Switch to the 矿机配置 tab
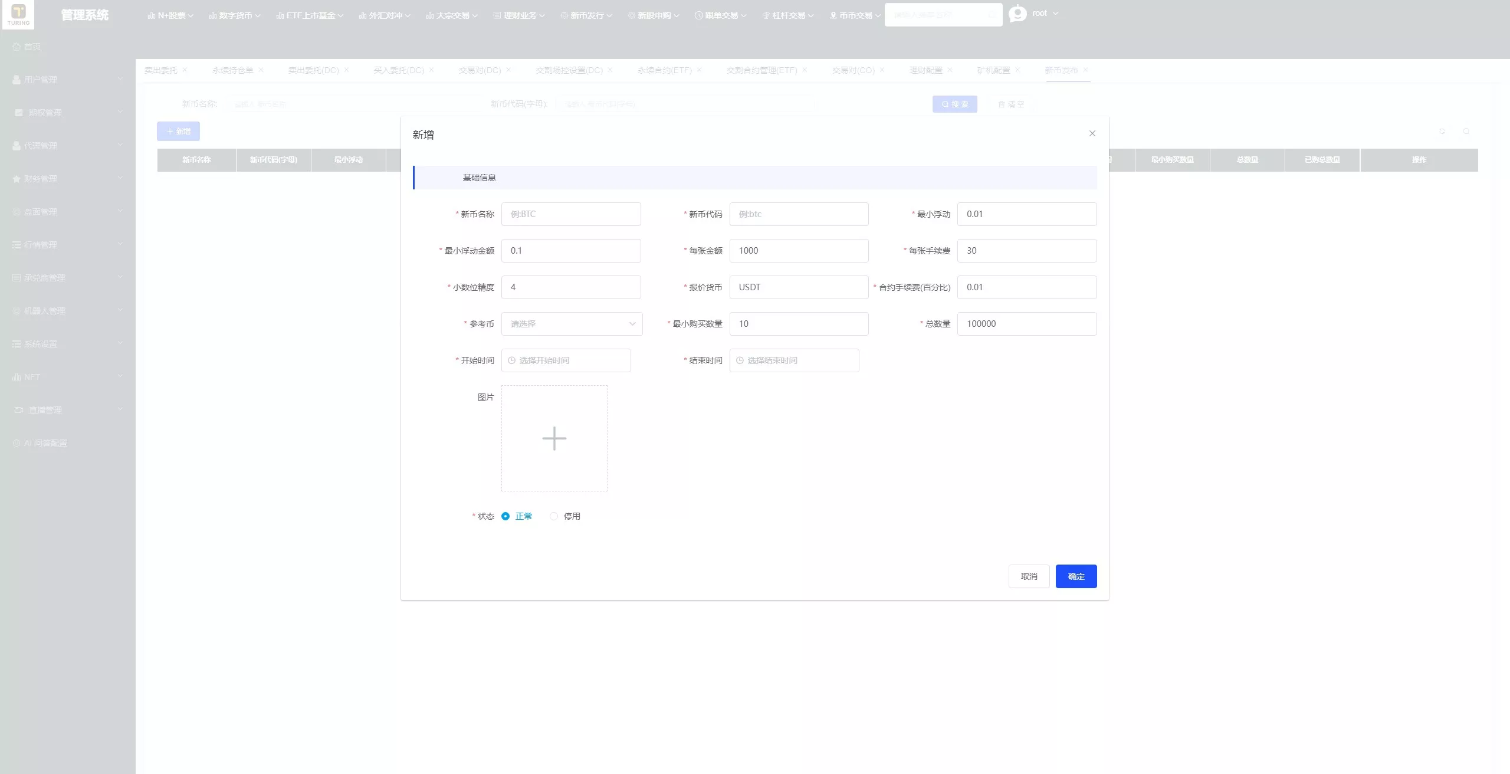This screenshot has height=774, width=1510. (x=993, y=70)
